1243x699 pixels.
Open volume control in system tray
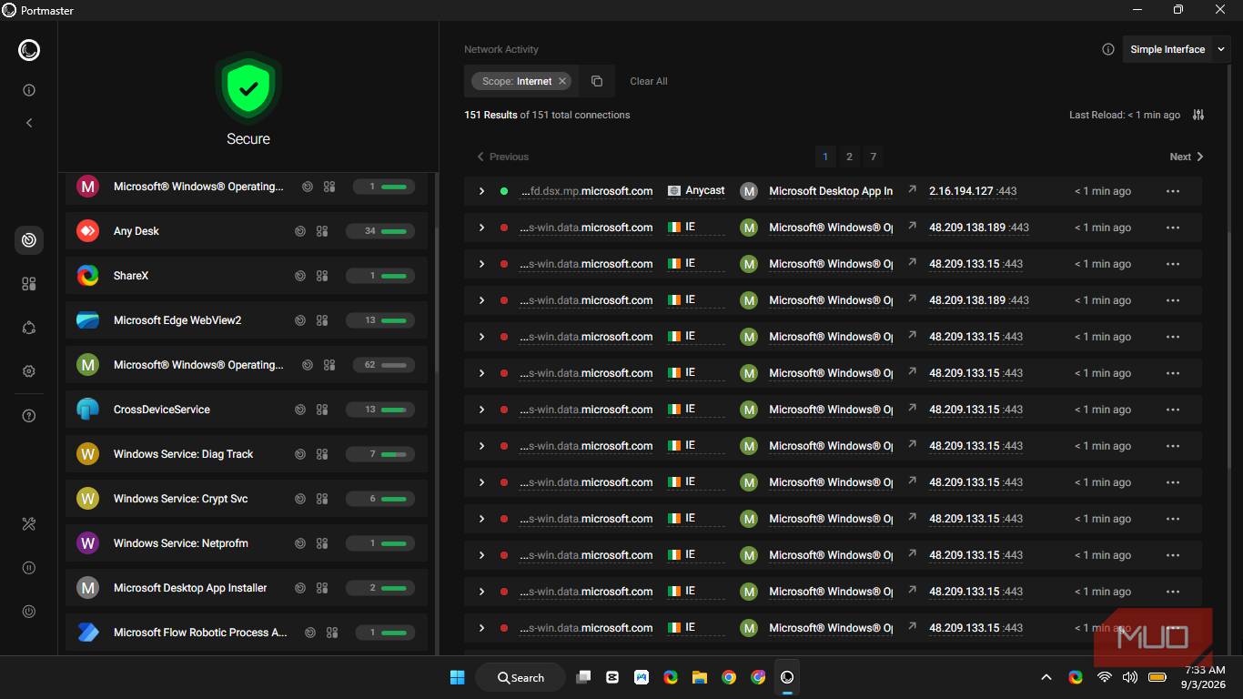coord(1130,677)
